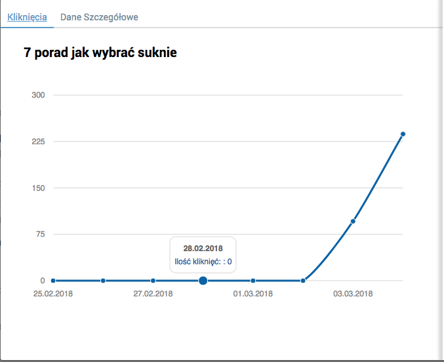Viewport: 444px width, 362px height.
Task: Select the highlighted 28.02.2018 data point
Action: click(x=203, y=281)
